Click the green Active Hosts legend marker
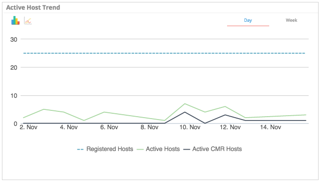321x182 pixels. point(140,150)
